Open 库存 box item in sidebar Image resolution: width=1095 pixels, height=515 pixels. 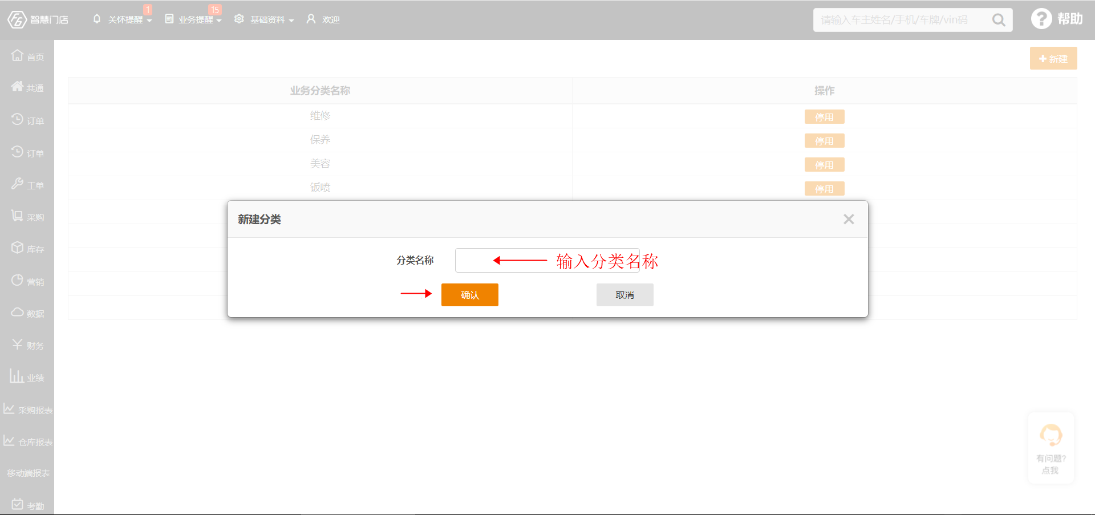tap(27, 249)
